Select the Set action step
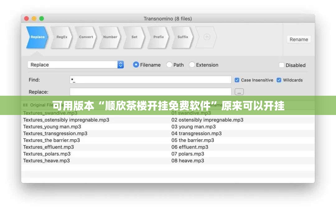Viewport: 336px width, 211px height. [134, 37]
